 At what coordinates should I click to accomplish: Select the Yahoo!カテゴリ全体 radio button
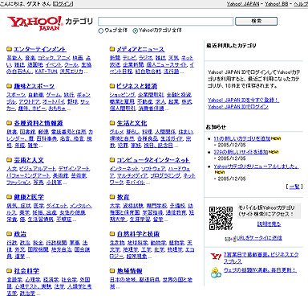click(x=136, y=31)
